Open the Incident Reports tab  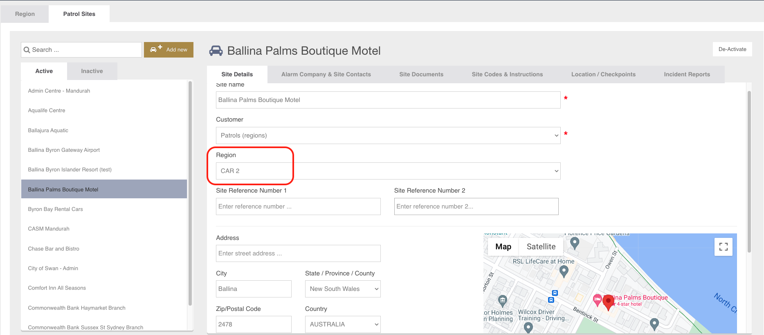pos(687,74)
